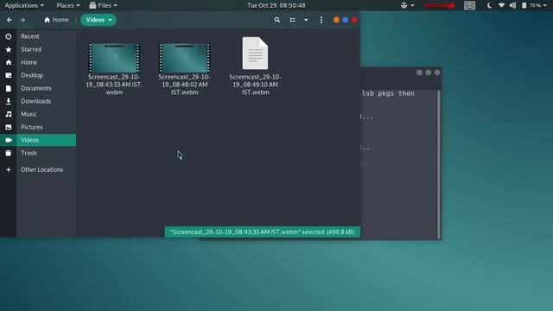The width and height of the screenshot is (553, 311).
Task: Select the 08:48:02 AM screencast thumbnail
Action: tap(184, 58)
